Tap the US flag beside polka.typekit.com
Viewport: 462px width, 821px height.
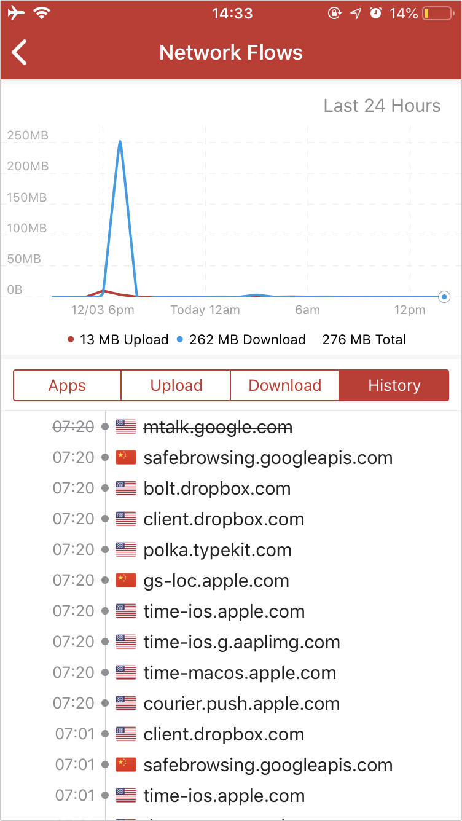click(125, 549)
